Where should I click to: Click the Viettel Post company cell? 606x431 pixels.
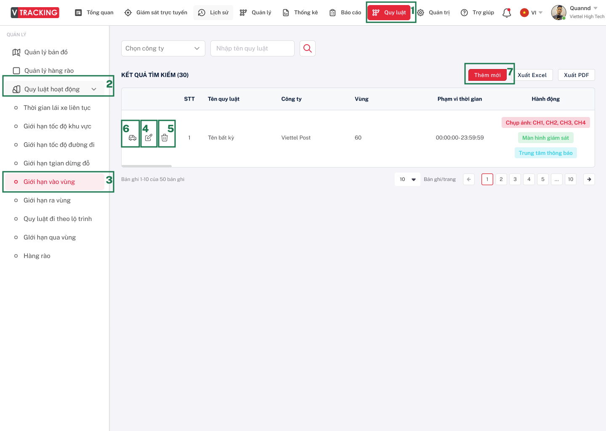click(x=296, y=138)
